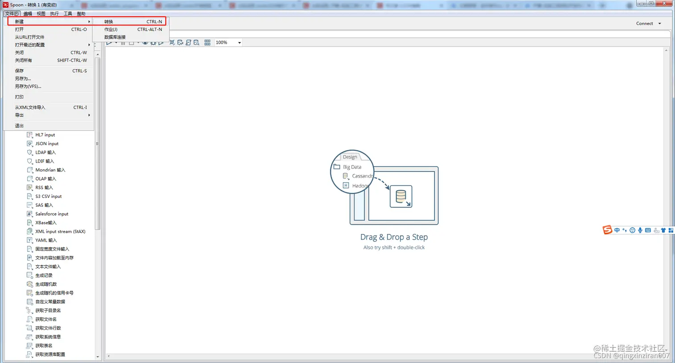675x363 pixels.
Task: Open the IME soft keyboard icon
Action: [648, 230]
